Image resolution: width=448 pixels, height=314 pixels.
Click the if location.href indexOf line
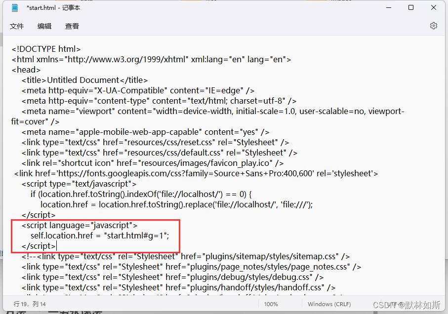pyautogui.click(x=141, y=194)
